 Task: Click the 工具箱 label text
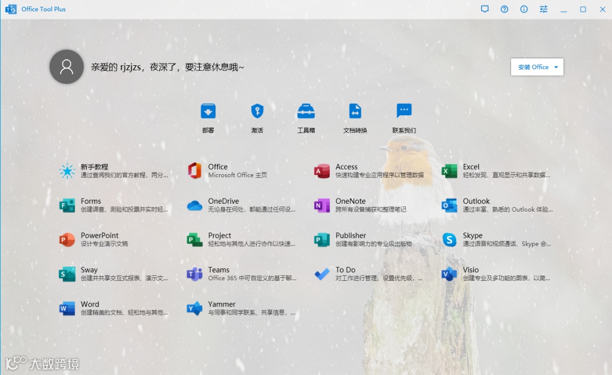(x=306, y=130)
